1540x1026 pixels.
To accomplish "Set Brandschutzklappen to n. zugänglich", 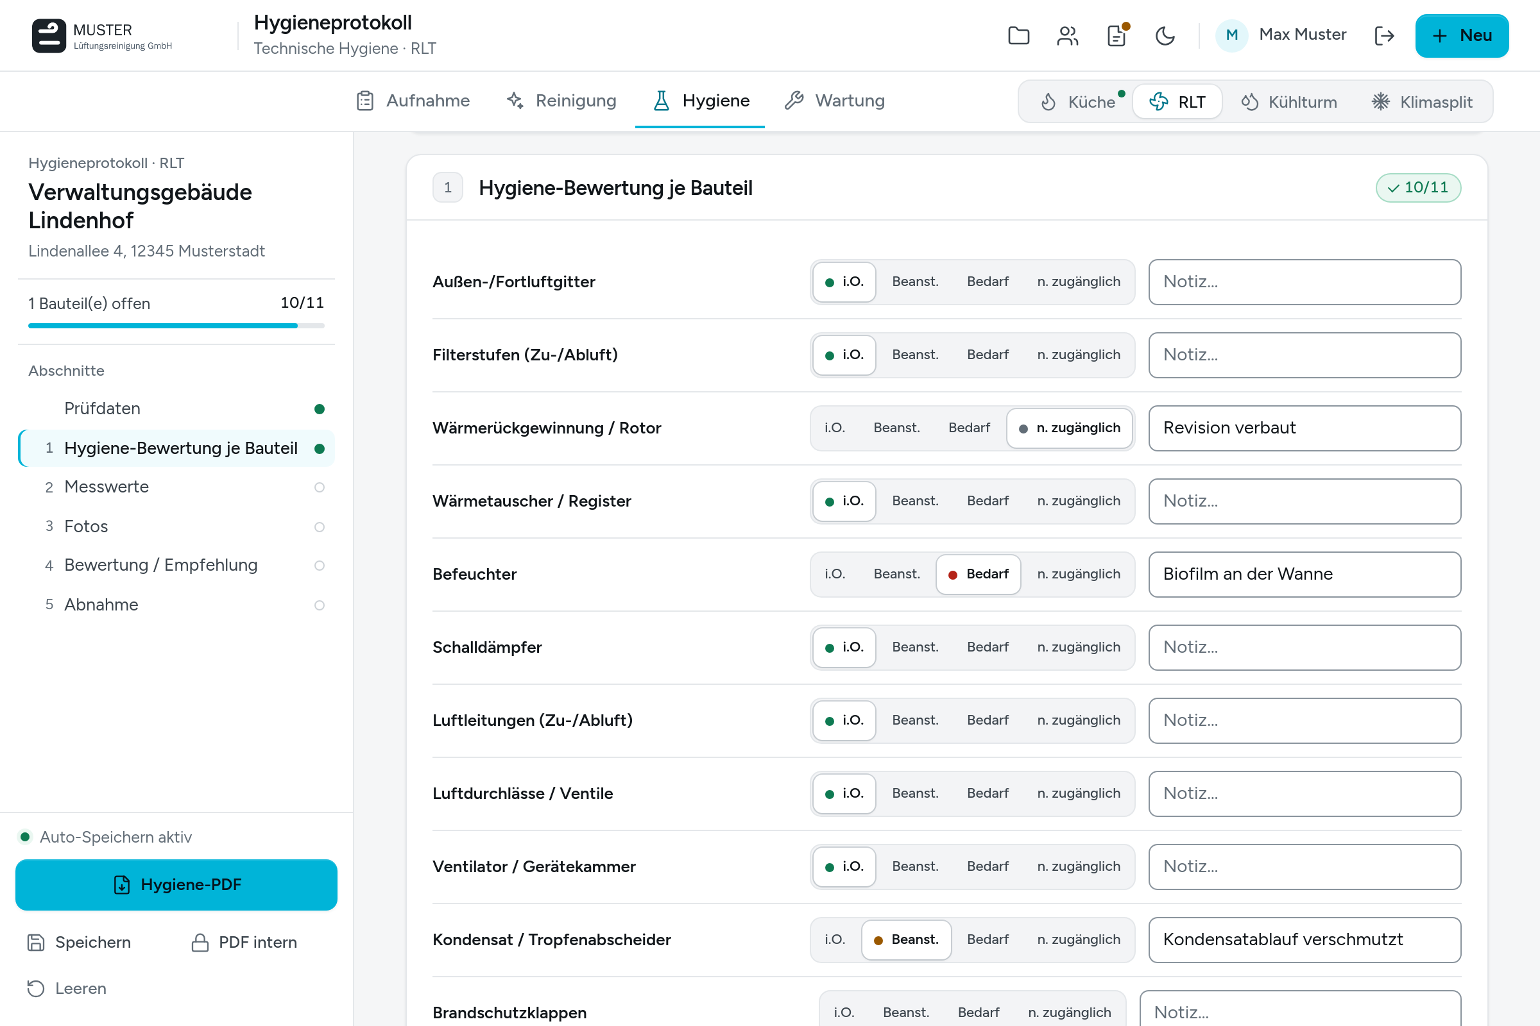I will click(1069, 1013).
